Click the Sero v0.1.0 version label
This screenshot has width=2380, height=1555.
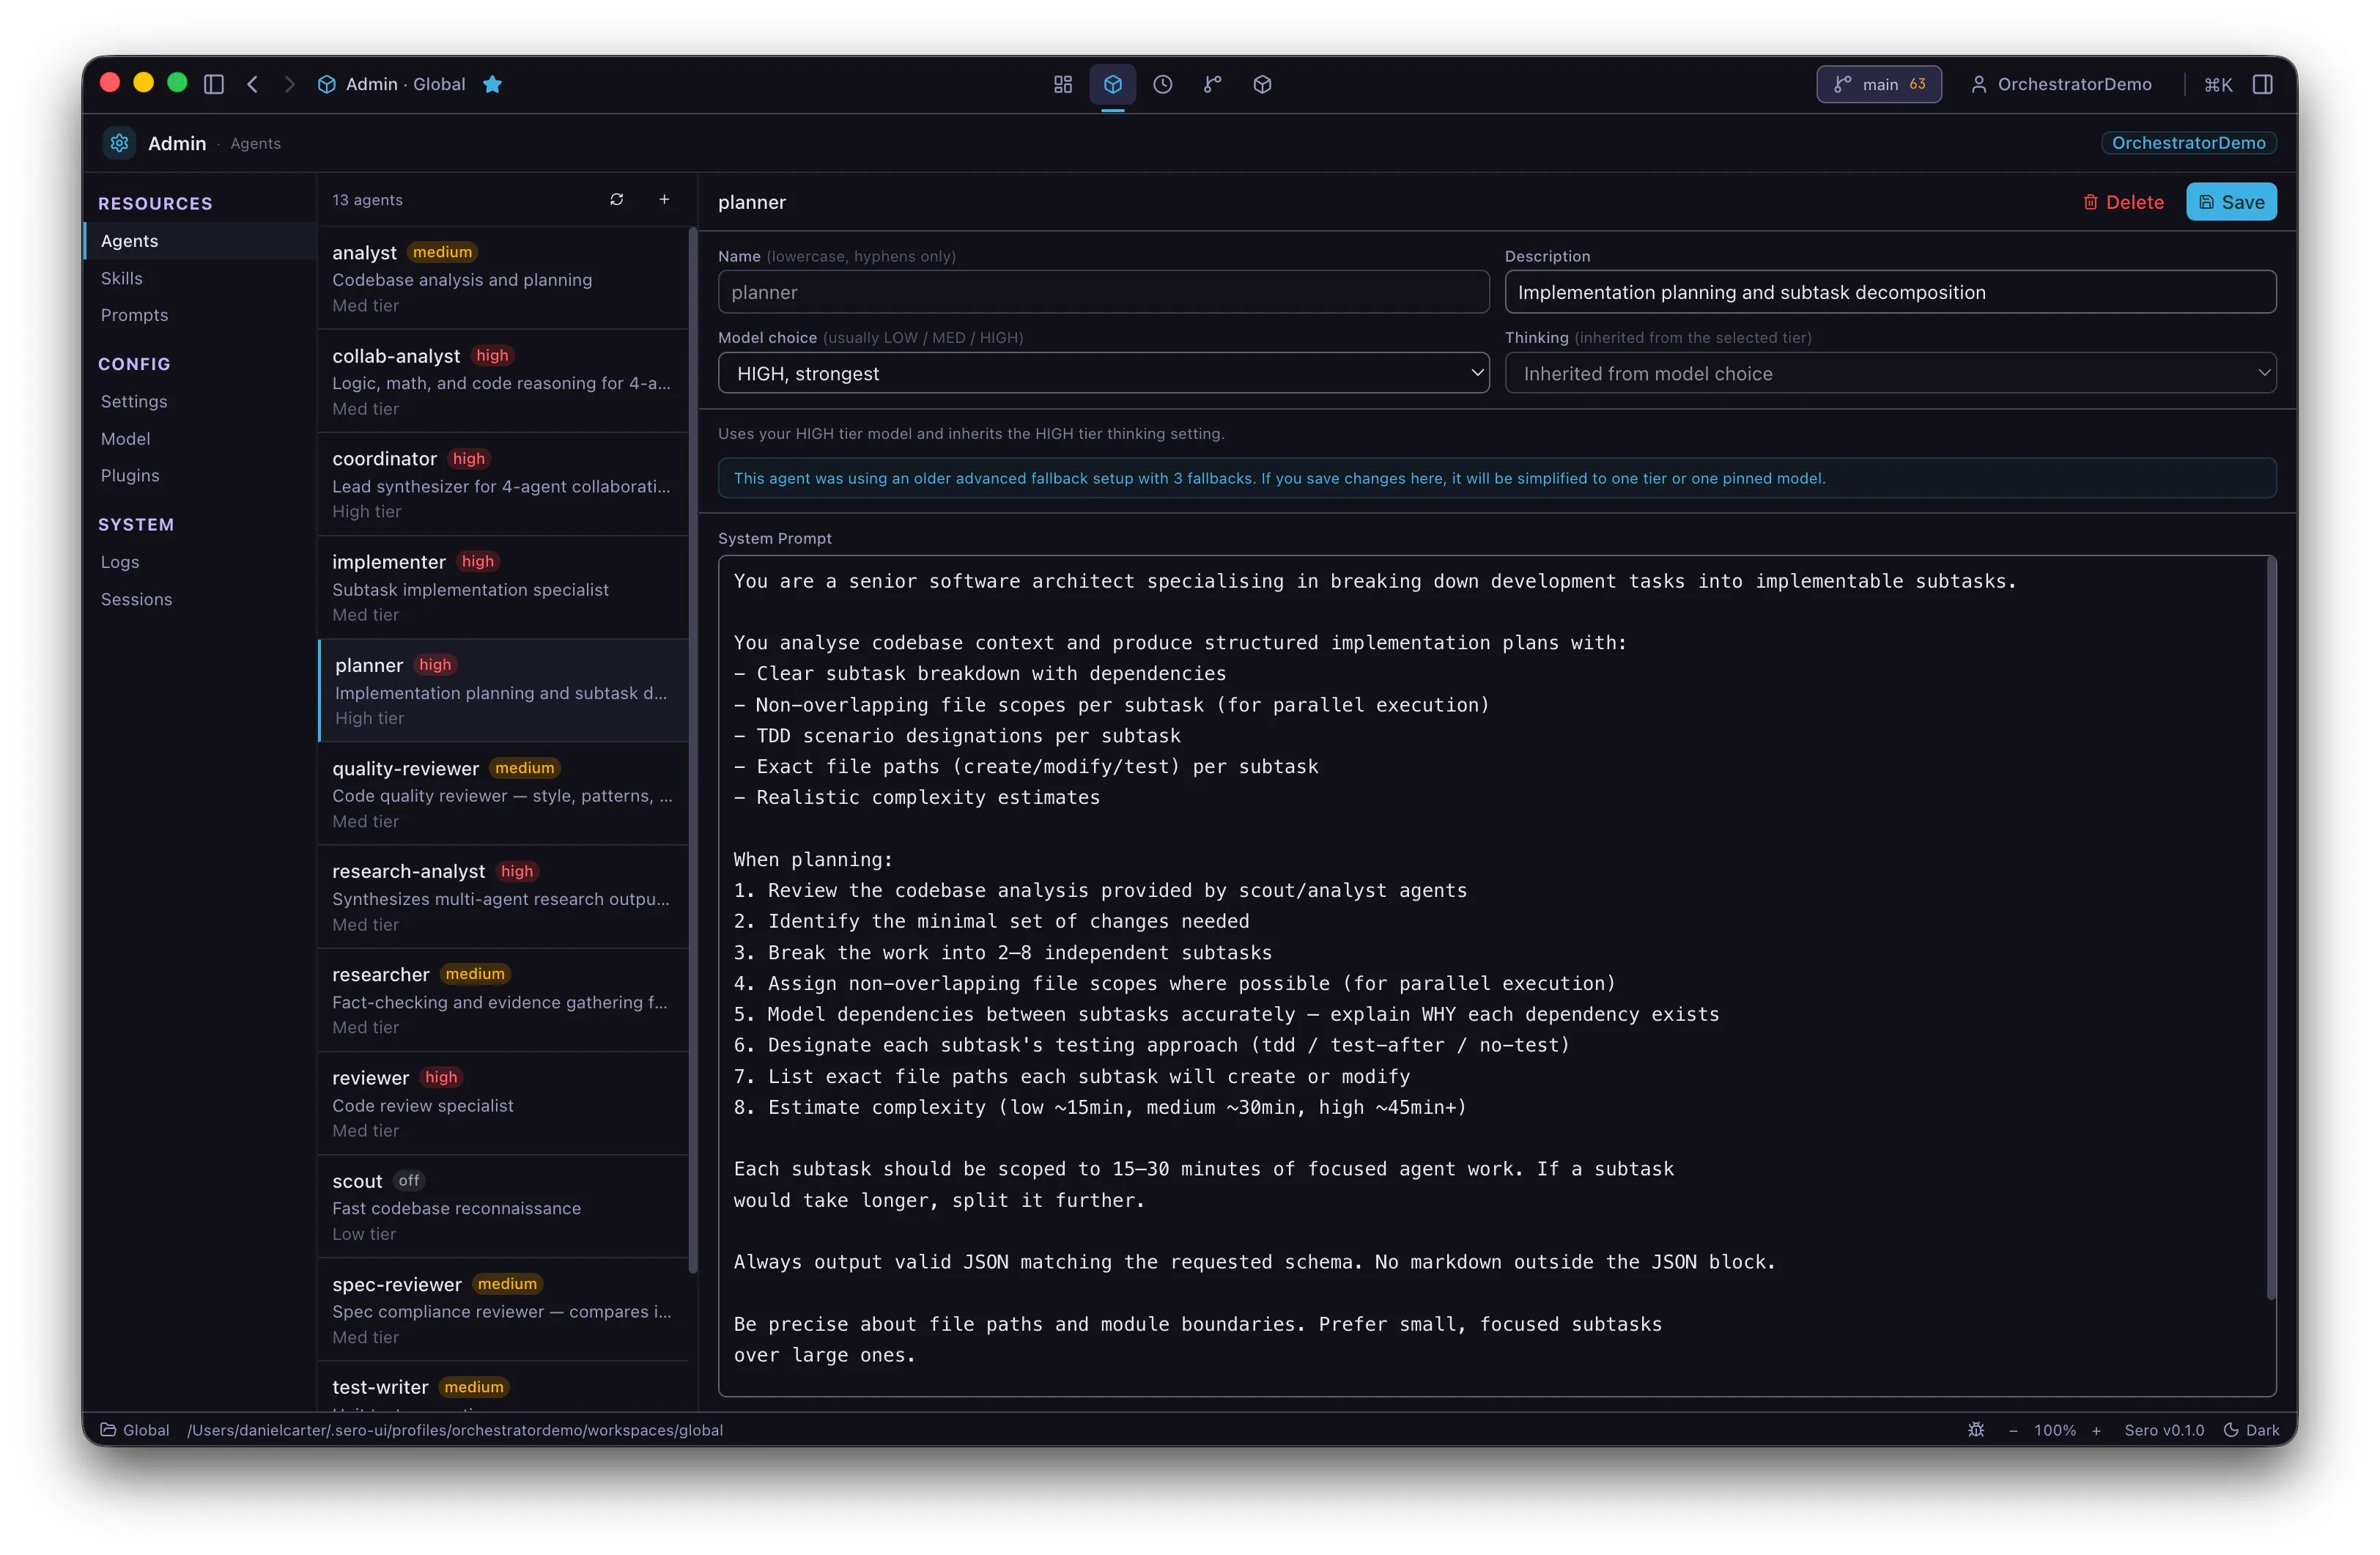point(2164,1430)
